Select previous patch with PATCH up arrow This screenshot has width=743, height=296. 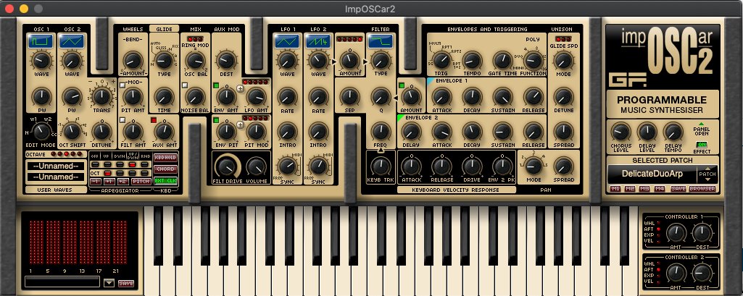[707, 168]
